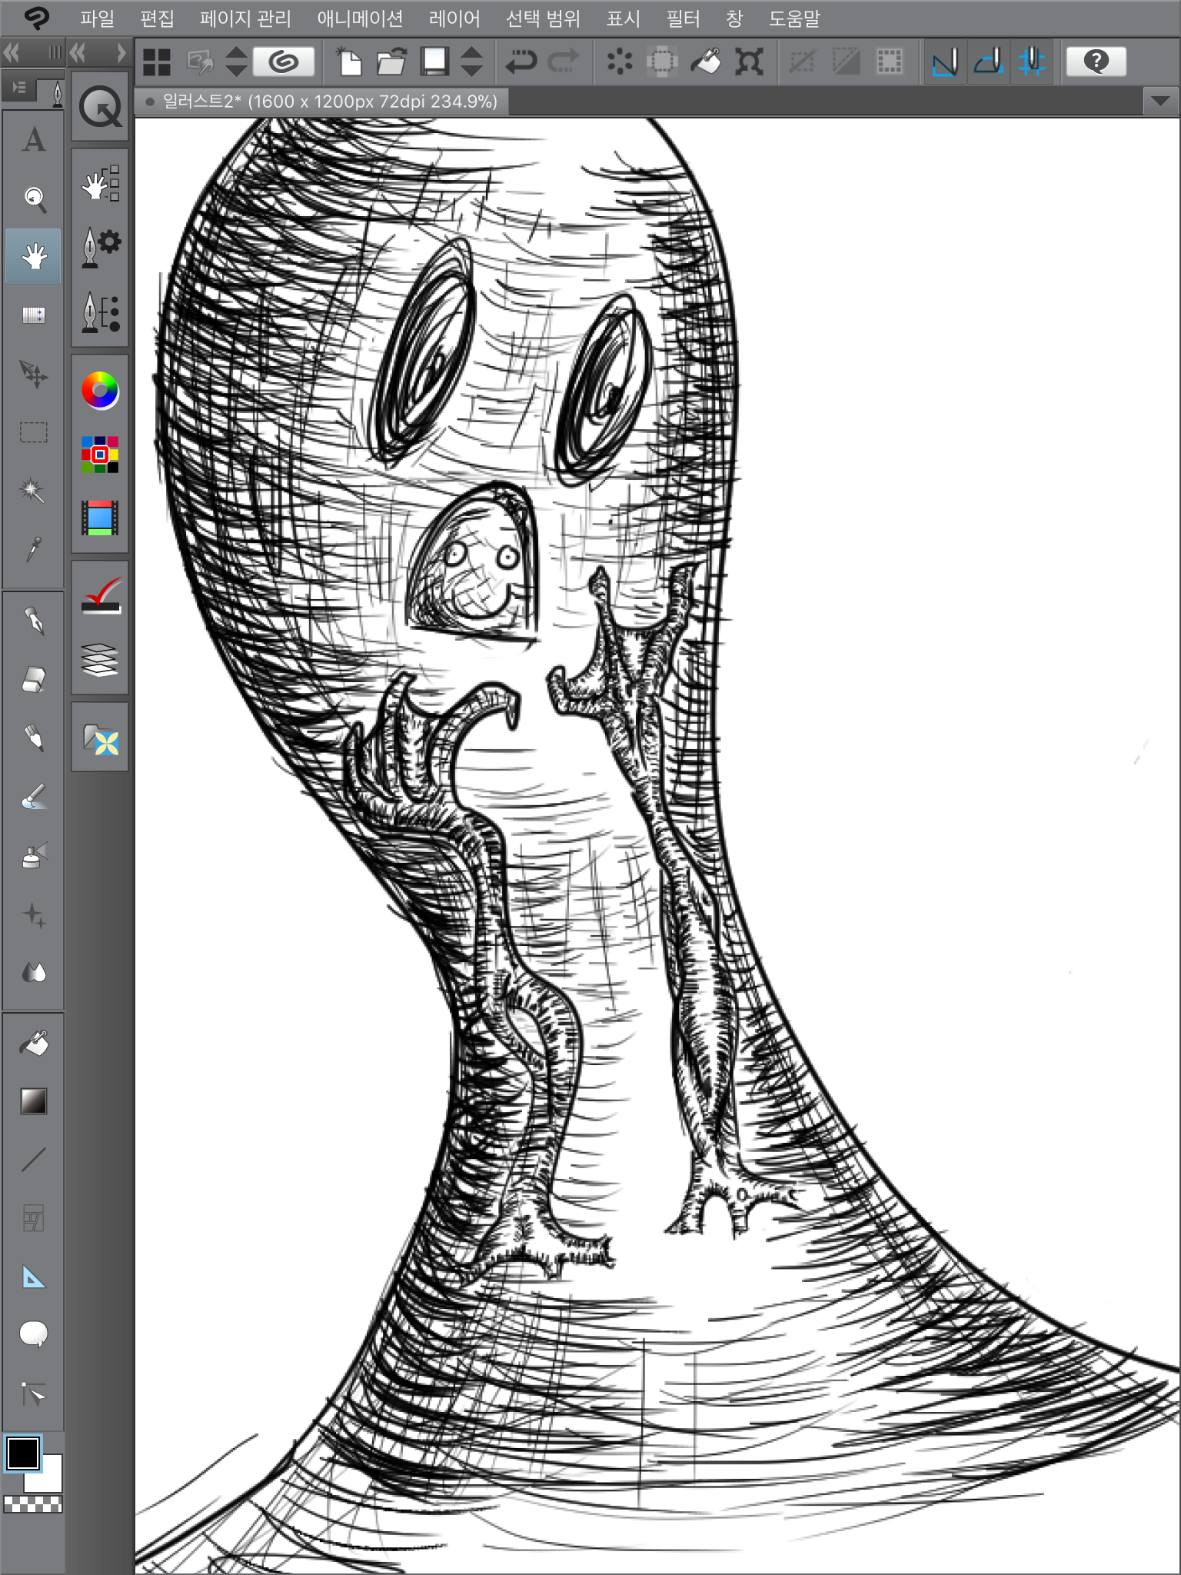1181x1575 pixels.
Task: Click the Undo arrow in toolbar
Action: [x=521, y=62]
